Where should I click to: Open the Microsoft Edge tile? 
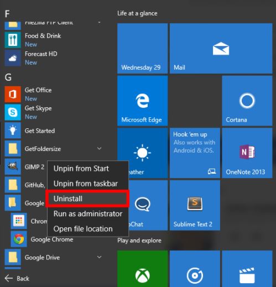click(143, 101)
